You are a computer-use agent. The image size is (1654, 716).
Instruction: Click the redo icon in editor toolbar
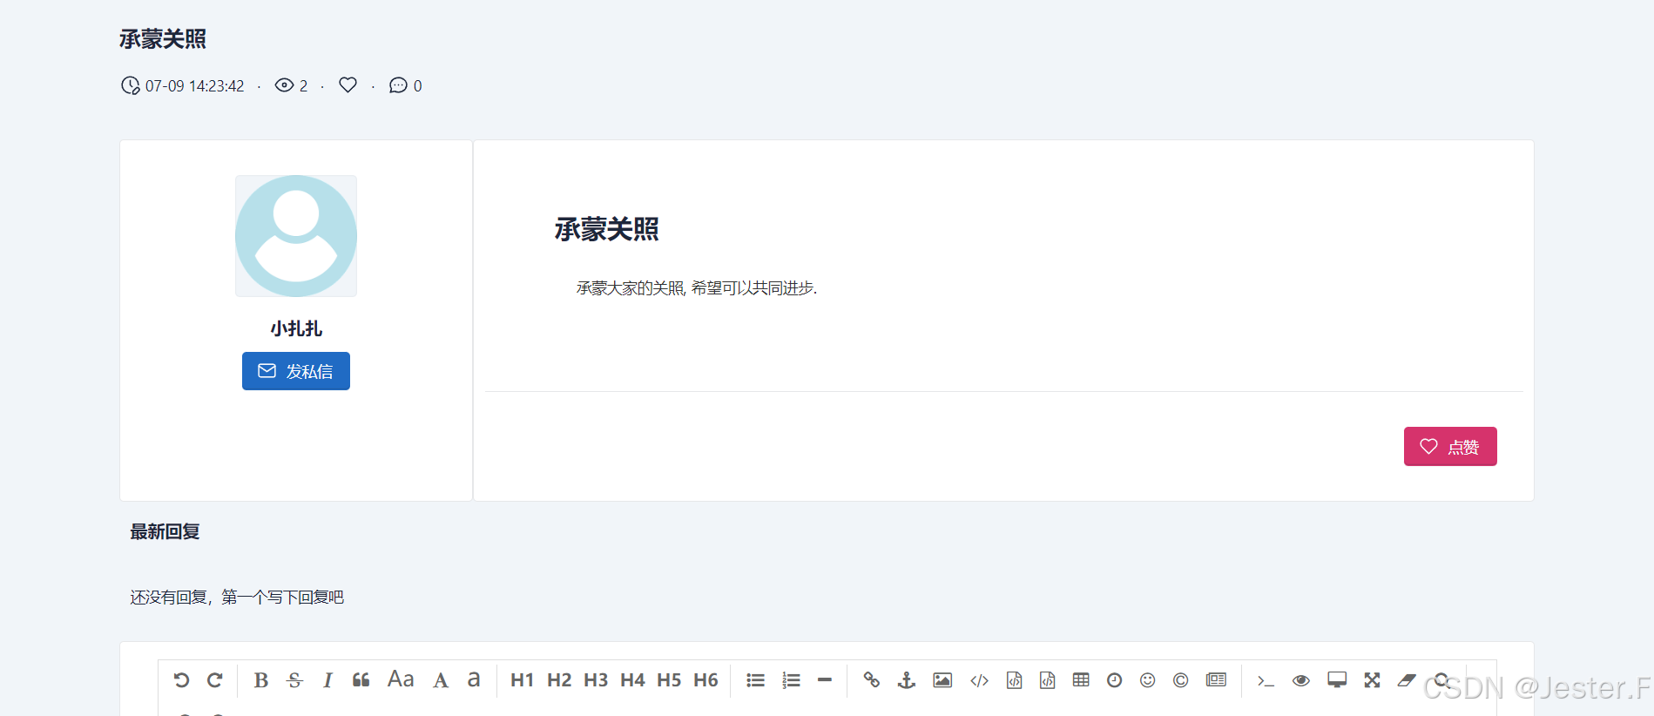coord(215,680)
